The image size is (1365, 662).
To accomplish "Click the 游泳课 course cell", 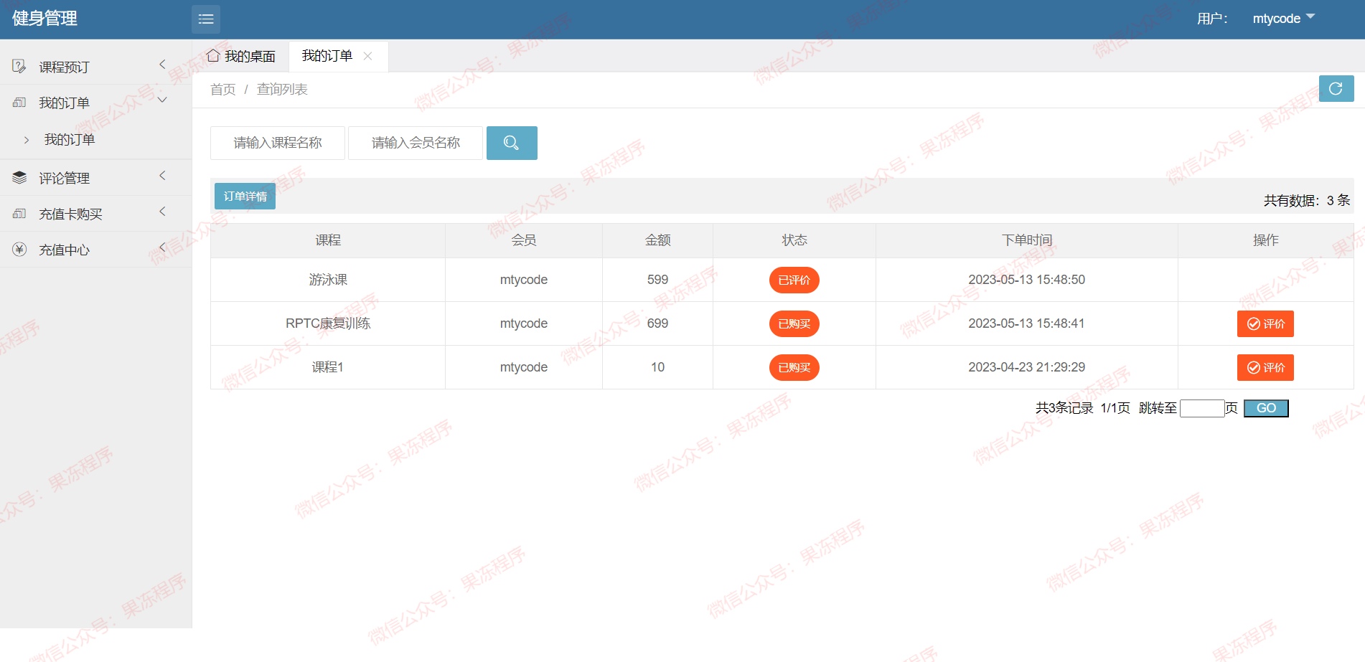I will tap(328, 280).
